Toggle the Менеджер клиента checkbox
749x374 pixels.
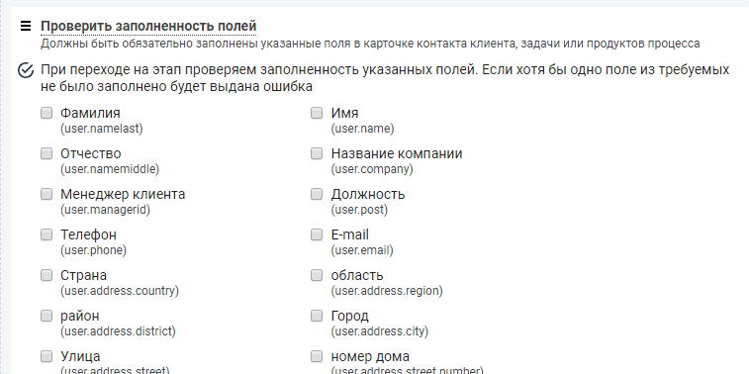pyautogui.click(x=47, y=194)
